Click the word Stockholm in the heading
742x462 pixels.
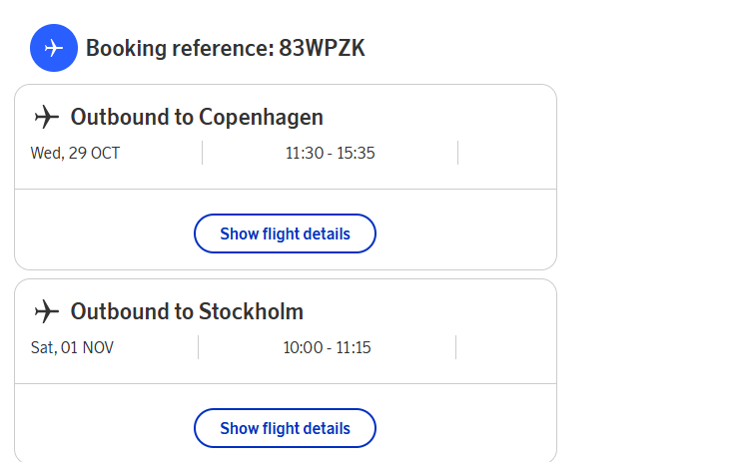pos(251,311)
